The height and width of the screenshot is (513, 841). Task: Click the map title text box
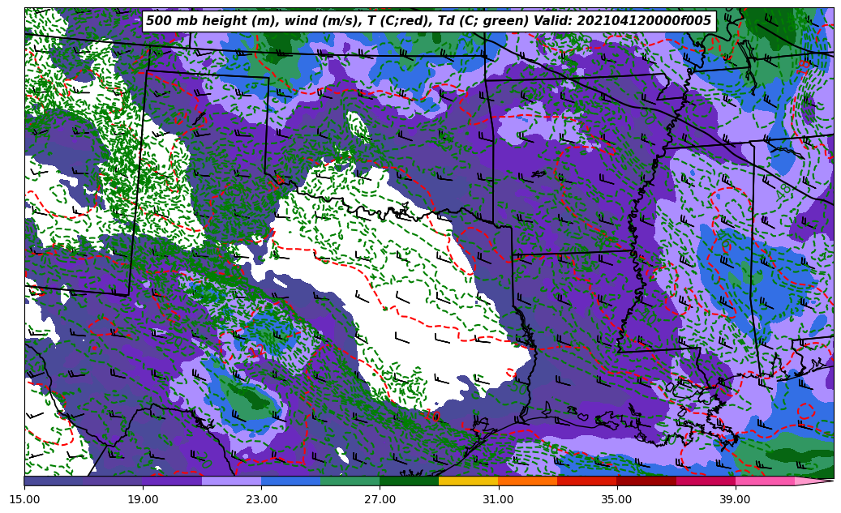[429, 21]
